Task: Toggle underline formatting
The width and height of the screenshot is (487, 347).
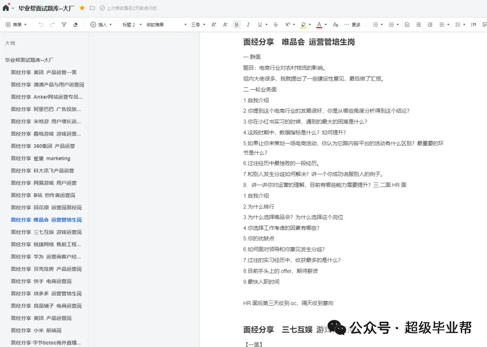Action: click(x=259, y=25)
